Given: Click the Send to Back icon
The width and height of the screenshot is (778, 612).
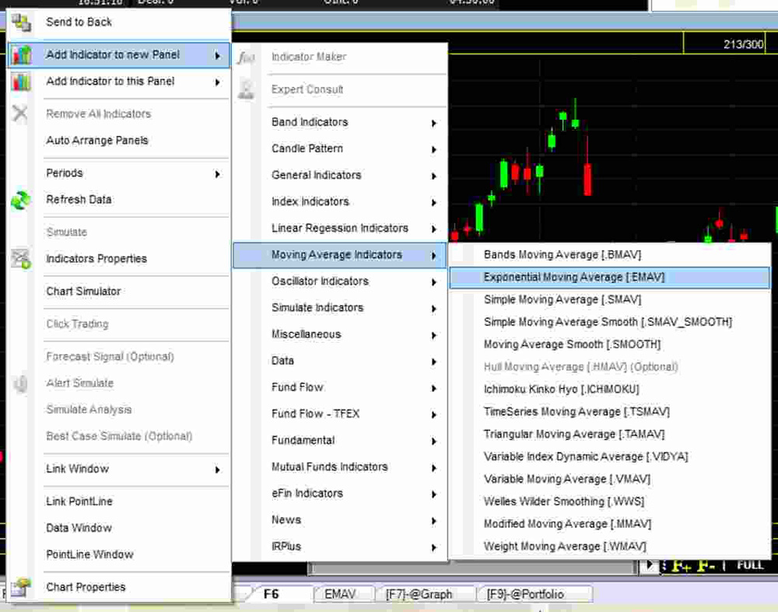Looking at the screenshot, I should tap(21, 23).
